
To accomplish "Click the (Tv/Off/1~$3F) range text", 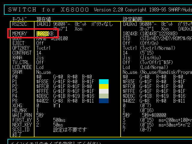I will click(x=156, y=62).
